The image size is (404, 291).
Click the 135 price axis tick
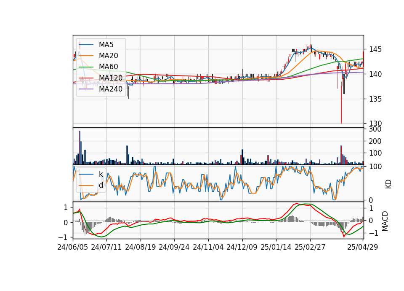375,99
